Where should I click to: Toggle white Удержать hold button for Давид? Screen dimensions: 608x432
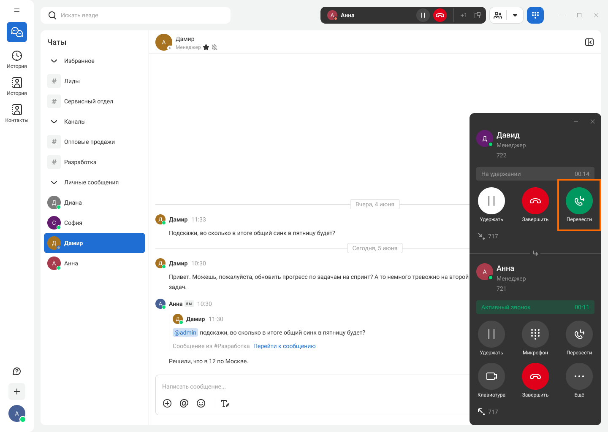(x=491, y=201)
